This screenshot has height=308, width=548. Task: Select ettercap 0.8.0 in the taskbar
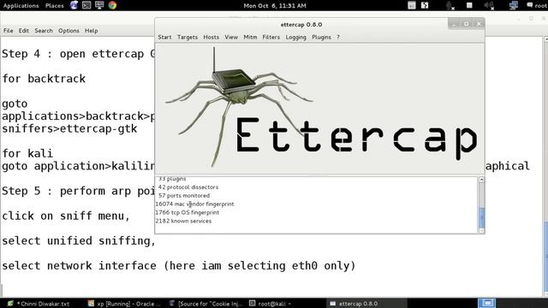pyautogui.click(x=367, y=304)
